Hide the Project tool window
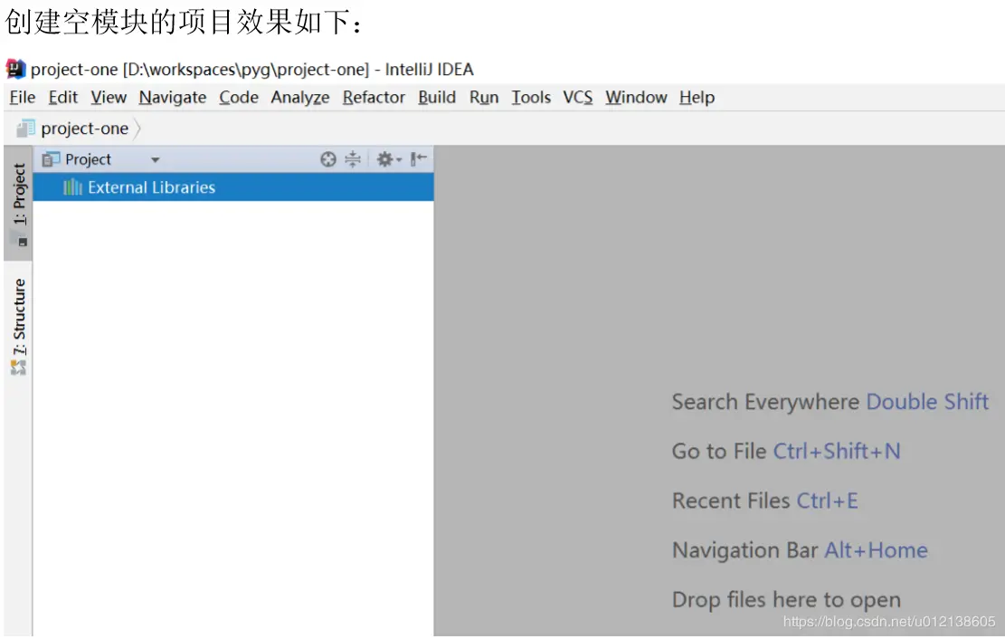1005x639 pixels. (416, 159)
